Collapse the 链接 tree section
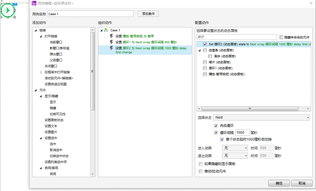This screenshot has width=316, height=191. pos(36,30)
